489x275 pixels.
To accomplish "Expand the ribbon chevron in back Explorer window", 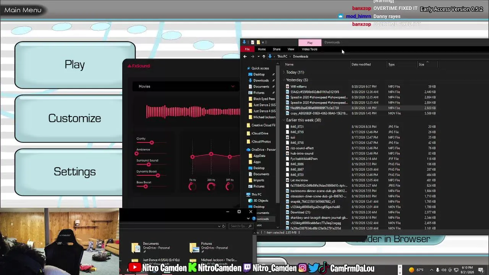I will pos(248,219).
